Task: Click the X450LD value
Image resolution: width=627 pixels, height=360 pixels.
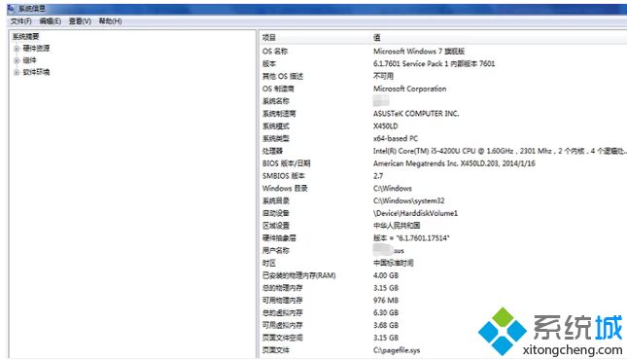Action: (386, 126)
